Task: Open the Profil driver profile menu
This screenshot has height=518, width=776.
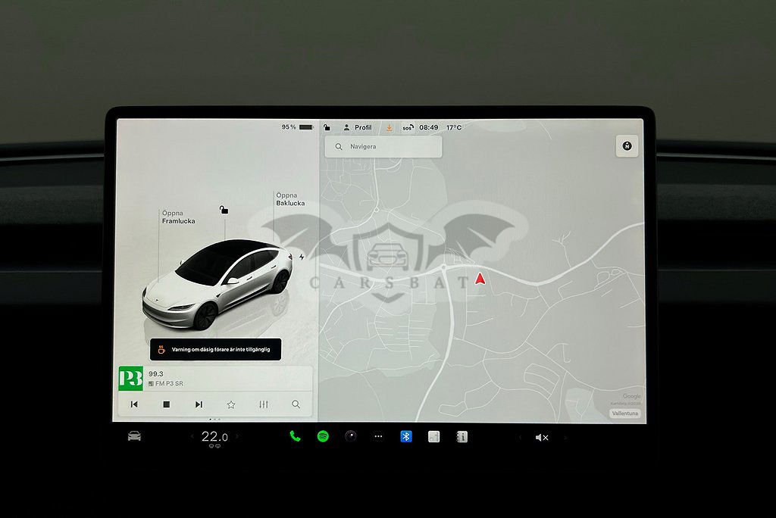Action: pos(358,128)
